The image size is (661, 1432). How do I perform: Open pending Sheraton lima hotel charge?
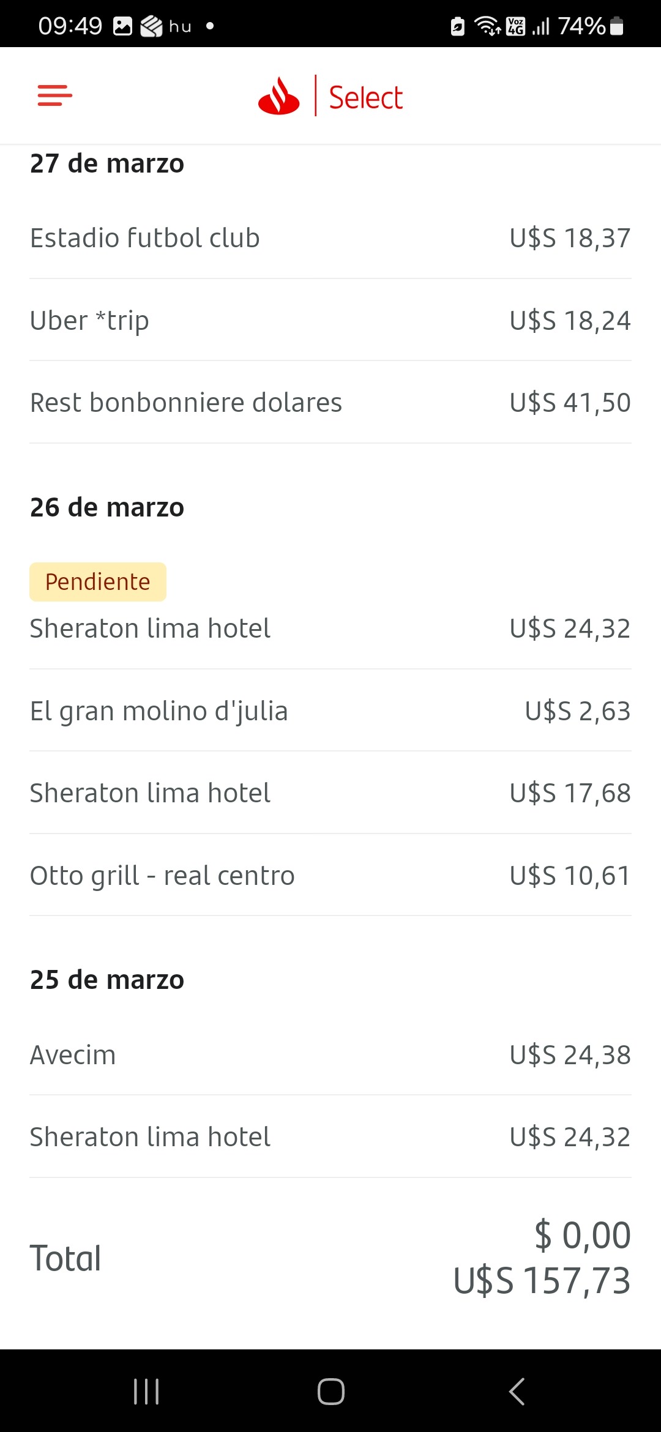pyautogui.click(x=330, y=628)
